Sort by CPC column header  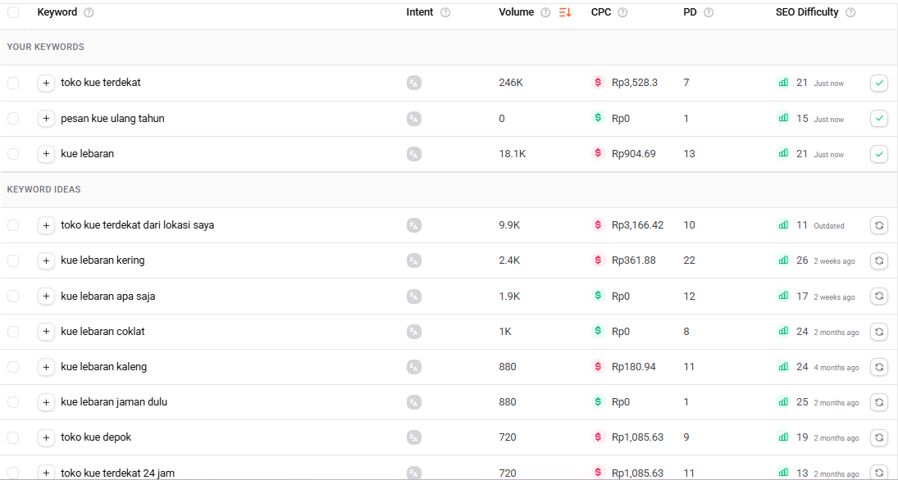pos(601,12)
